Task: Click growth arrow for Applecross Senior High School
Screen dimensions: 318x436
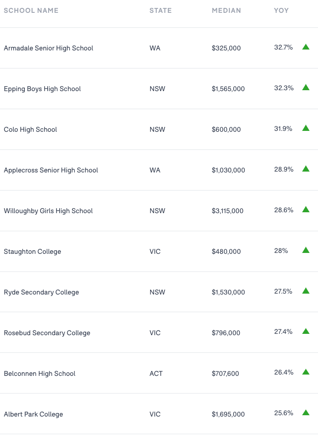Action: [x=306, y=169]
